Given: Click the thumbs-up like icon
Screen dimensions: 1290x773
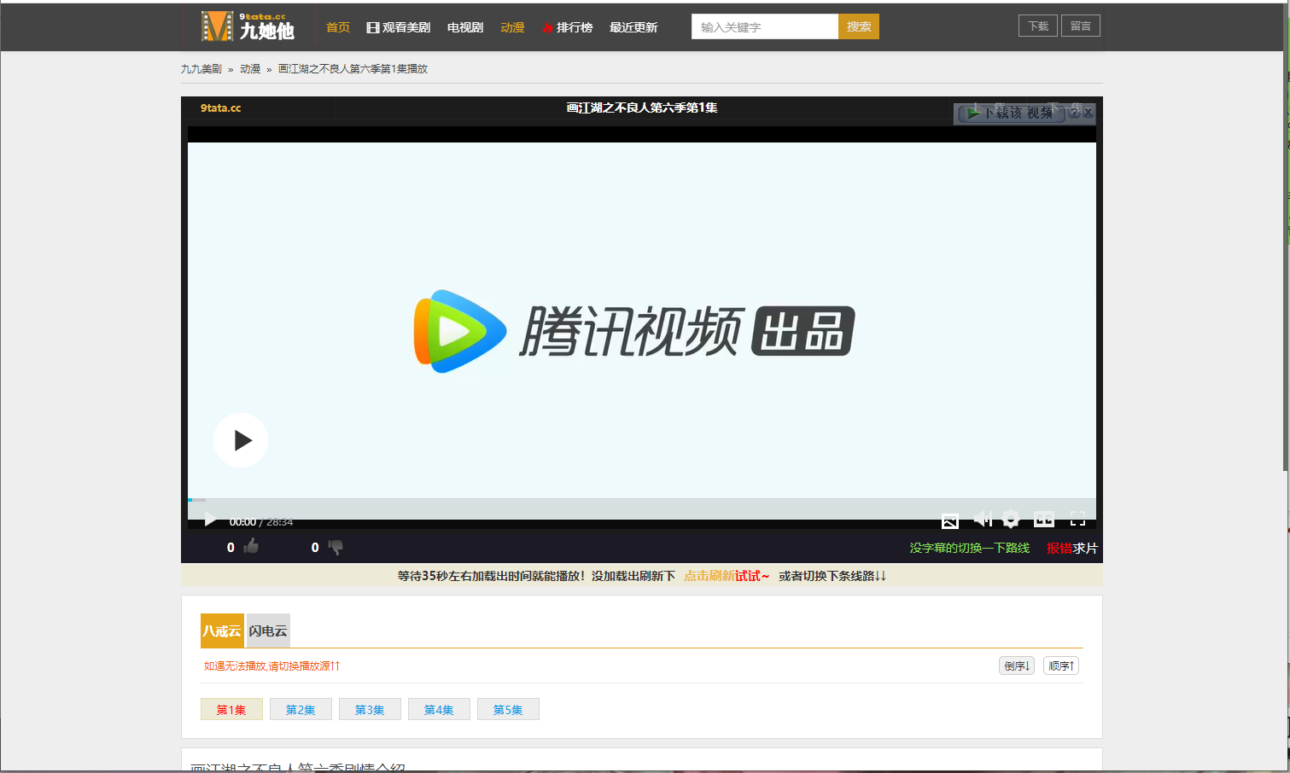Looking at the screenshot, I should pos(251,547).
